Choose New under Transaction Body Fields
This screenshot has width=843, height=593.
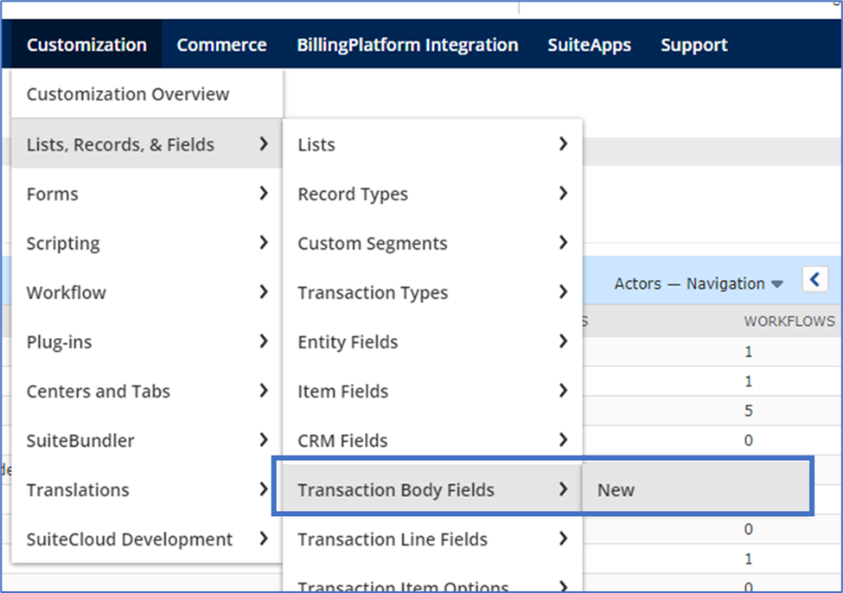pyautogui.click(x=696, y=490)
